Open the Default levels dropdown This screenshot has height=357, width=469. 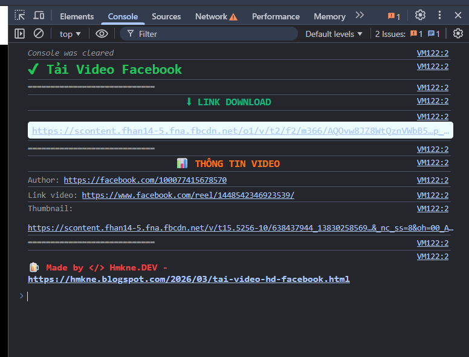[x=334, y=34]
